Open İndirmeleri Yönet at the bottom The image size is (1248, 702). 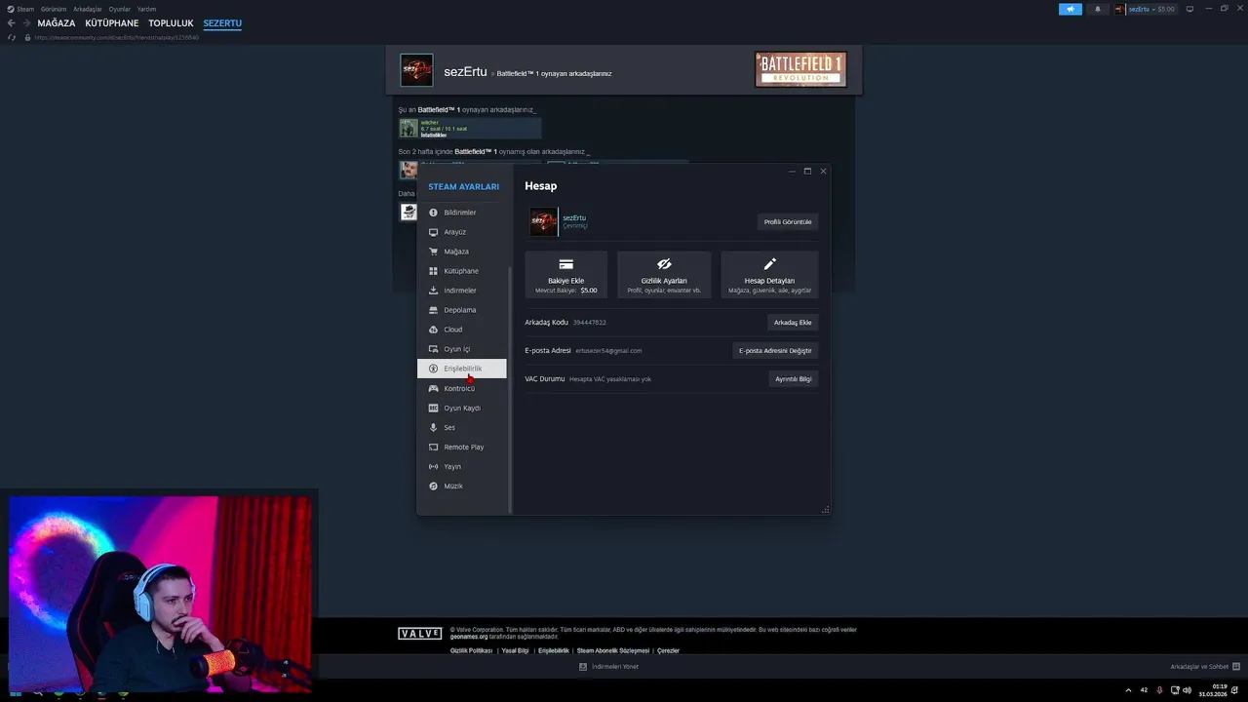coord(609,667)
